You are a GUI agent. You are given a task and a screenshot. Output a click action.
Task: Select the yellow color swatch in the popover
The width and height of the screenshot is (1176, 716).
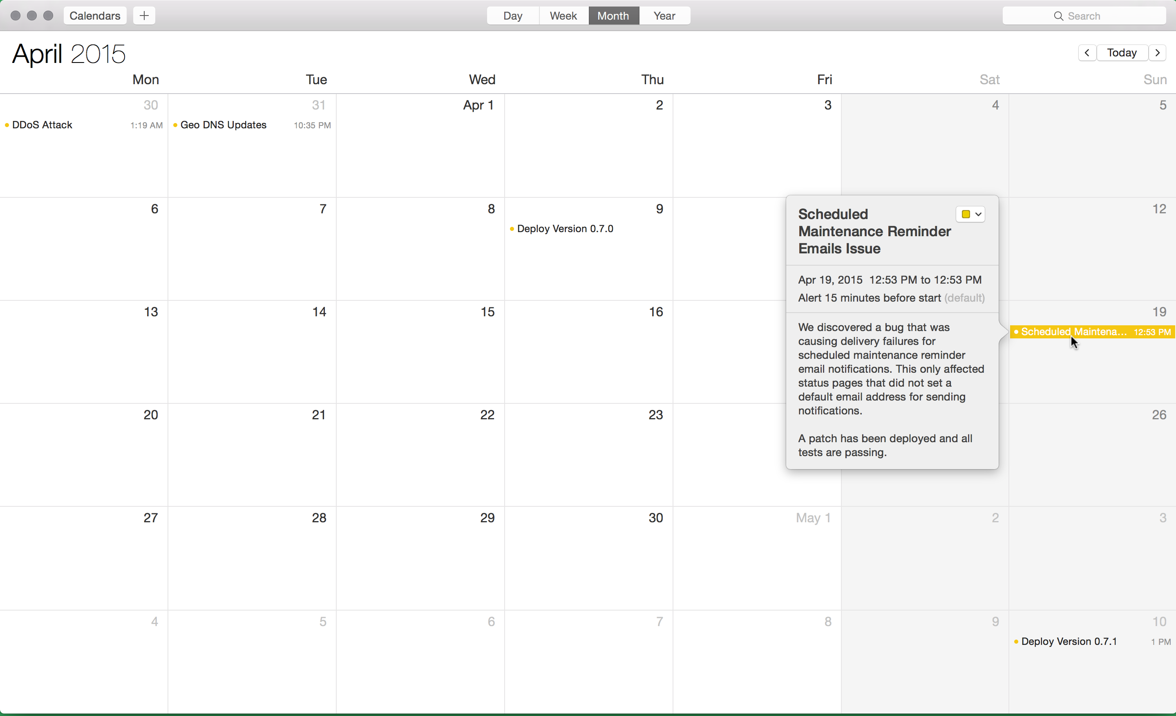point(966,214)
